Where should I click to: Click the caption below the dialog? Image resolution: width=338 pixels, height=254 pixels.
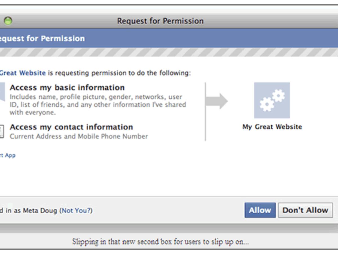click(160, 242)
